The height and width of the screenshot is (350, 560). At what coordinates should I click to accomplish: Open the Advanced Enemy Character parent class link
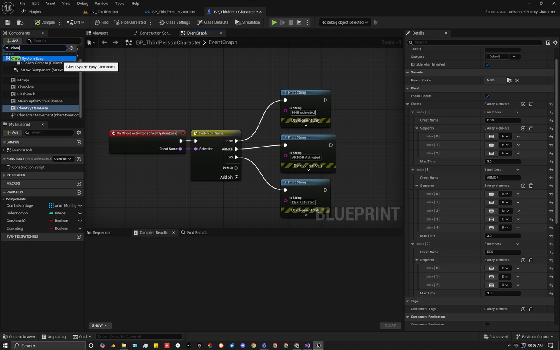pyautogui.click(x=532, y=12)
